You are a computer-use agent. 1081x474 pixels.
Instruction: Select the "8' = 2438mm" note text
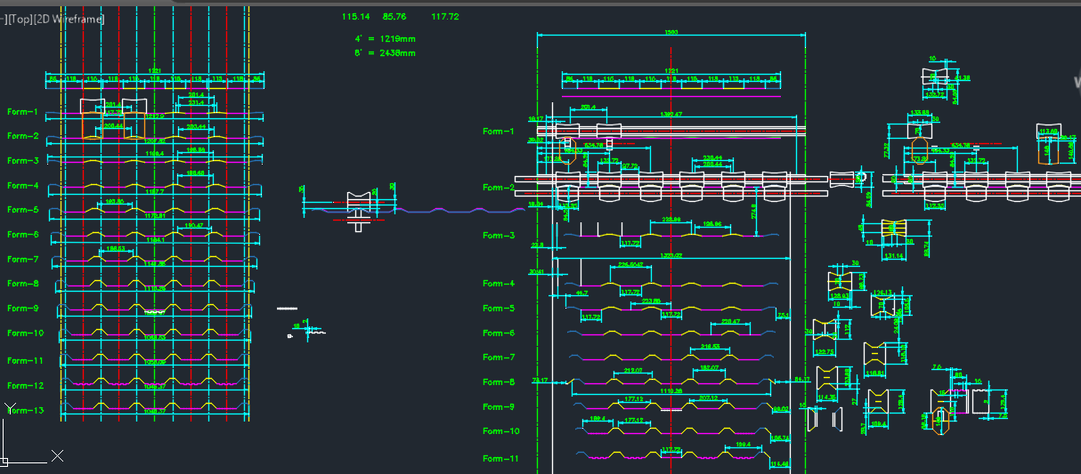click(386, 53)
